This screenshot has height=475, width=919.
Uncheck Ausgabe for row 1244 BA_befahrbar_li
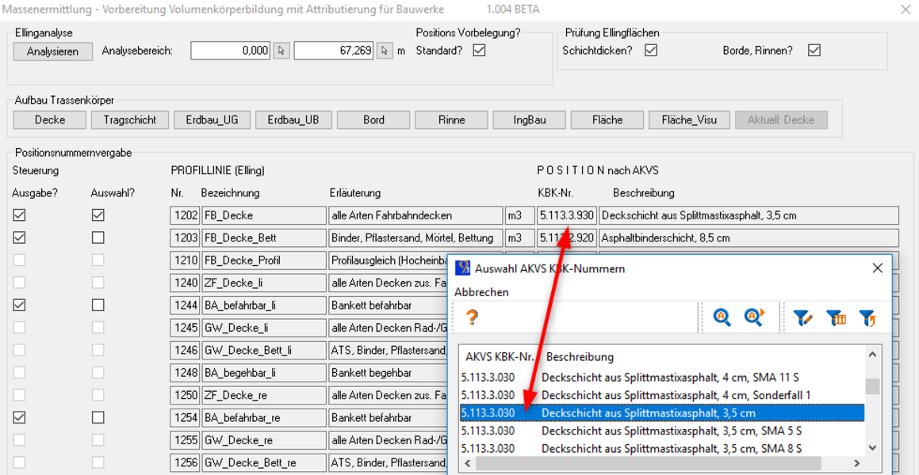(19, 306)
